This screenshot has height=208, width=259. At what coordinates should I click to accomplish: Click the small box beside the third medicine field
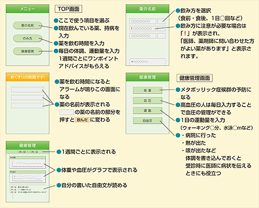162,36
